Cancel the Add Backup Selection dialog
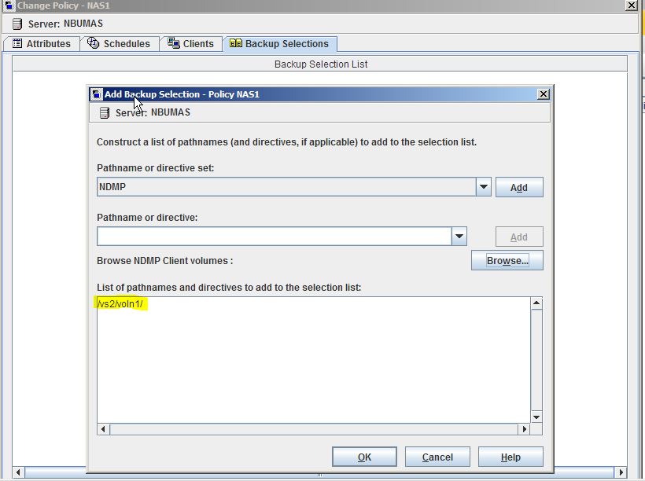Image resolution: width=645 pixels, height=481 pixels. coord(437,457)
